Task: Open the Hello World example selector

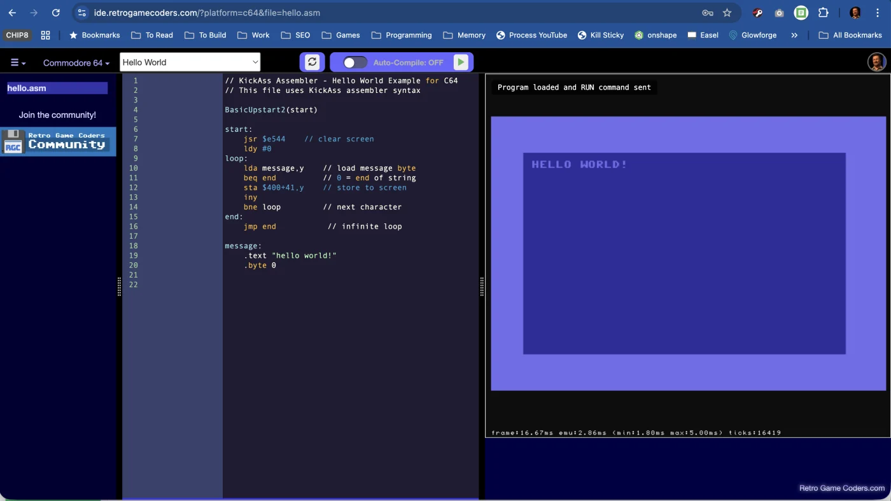Action: tap(190, 62)
